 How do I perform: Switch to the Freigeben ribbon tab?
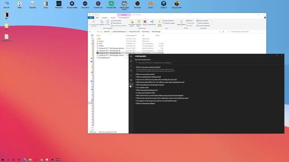point(104,18)
